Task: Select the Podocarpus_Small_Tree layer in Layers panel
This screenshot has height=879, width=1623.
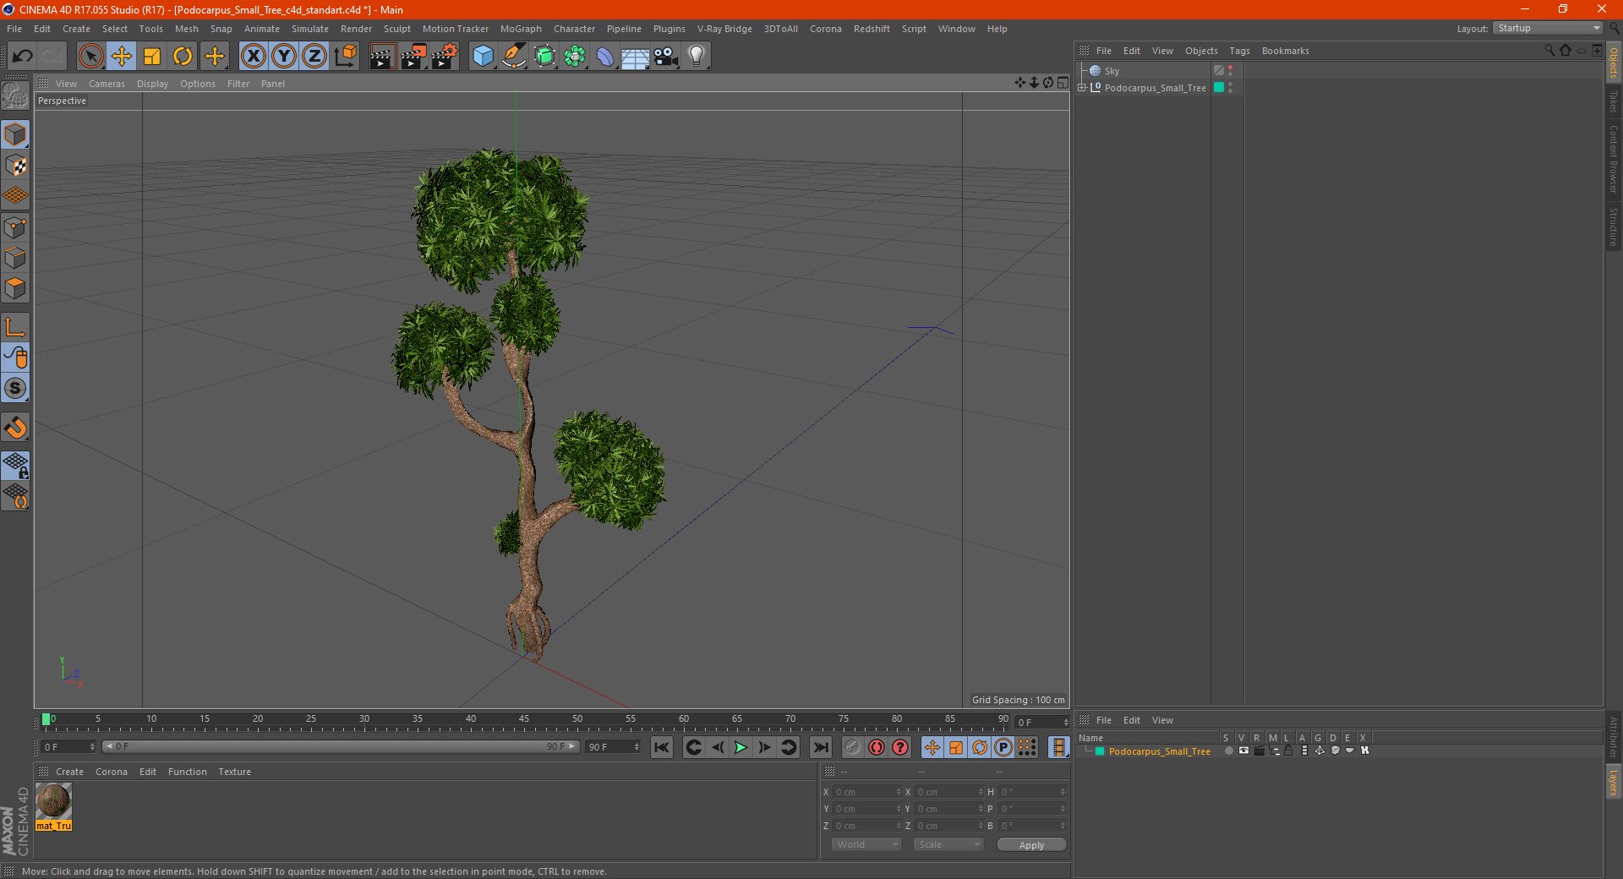Action: [1159, 751]
